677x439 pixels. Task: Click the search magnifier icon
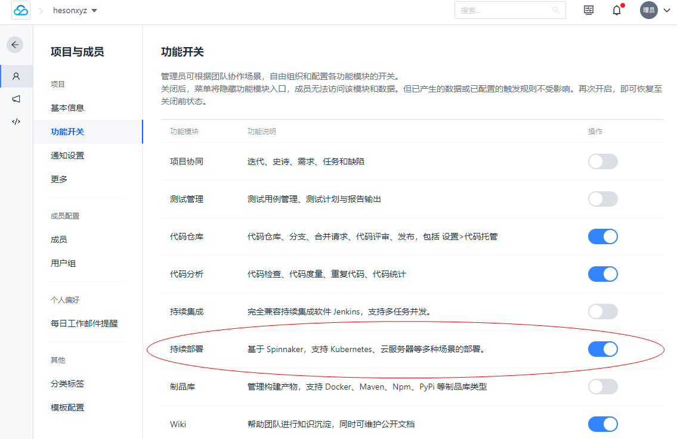556,10
